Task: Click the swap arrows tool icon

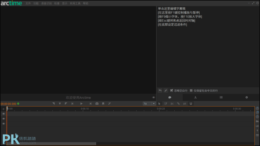Action: pyautogui.click(x=184, y=104)
